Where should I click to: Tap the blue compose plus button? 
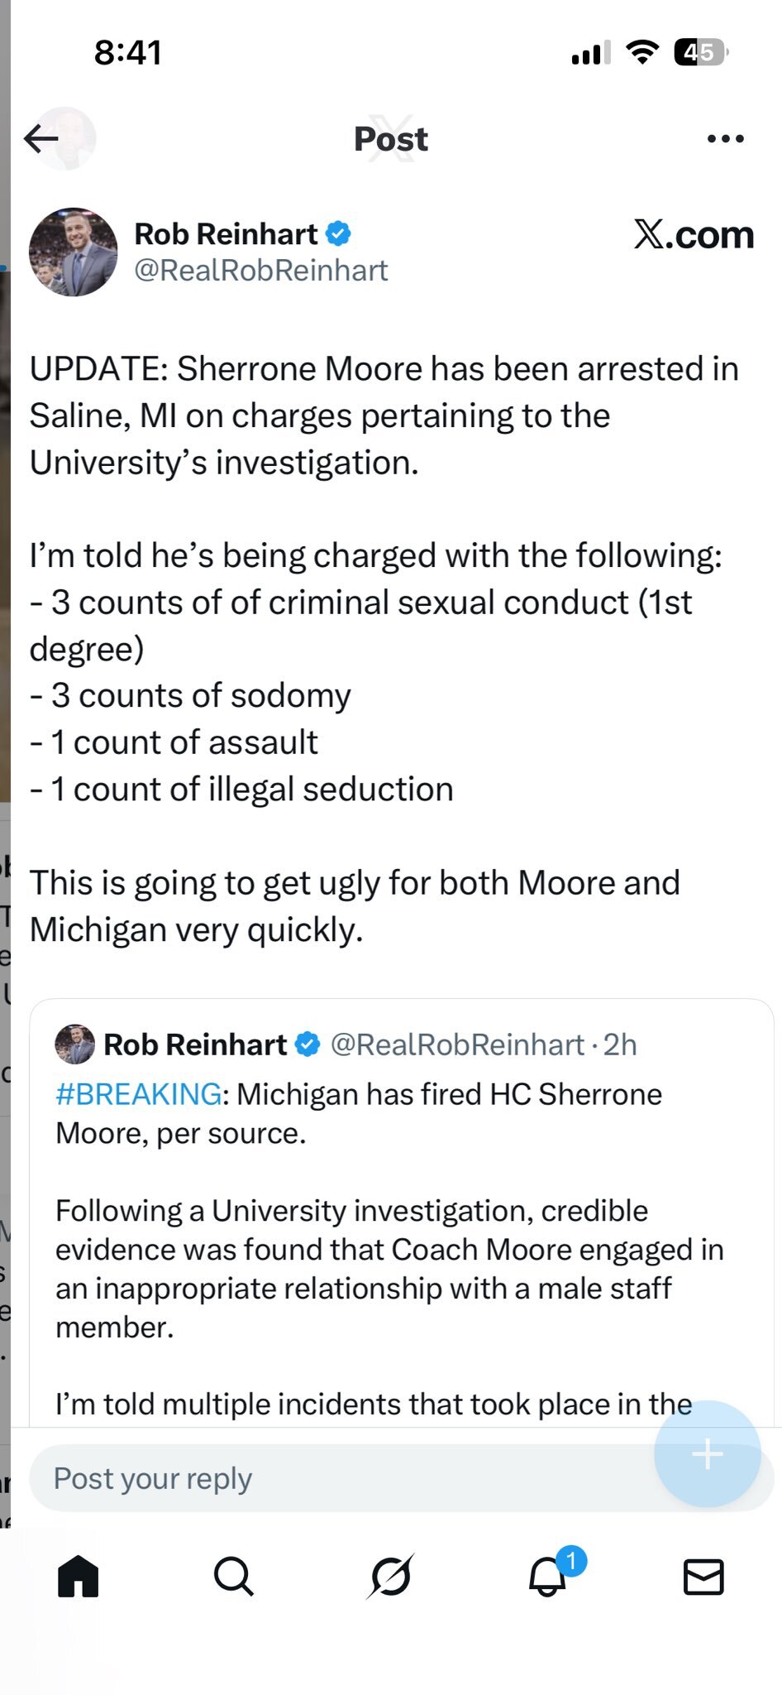click(x=707, y=1454)
